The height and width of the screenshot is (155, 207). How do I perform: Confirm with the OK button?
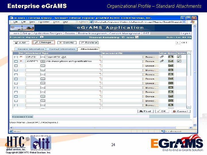[162, 111]
